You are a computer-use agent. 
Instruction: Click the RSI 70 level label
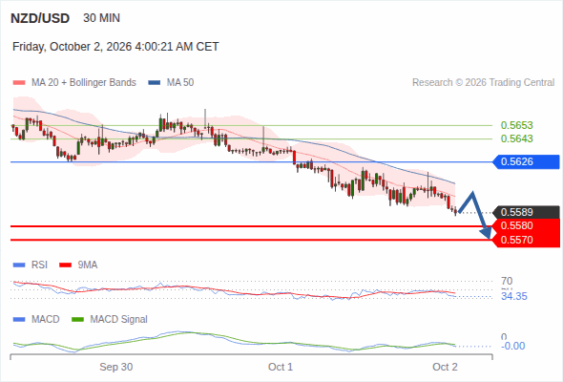coord(507,281)
